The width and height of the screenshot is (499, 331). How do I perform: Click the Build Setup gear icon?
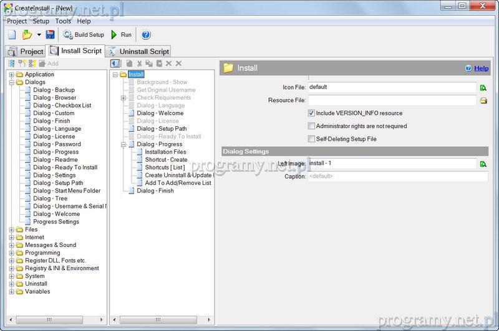pyautogui.click(x=68, y=35)
